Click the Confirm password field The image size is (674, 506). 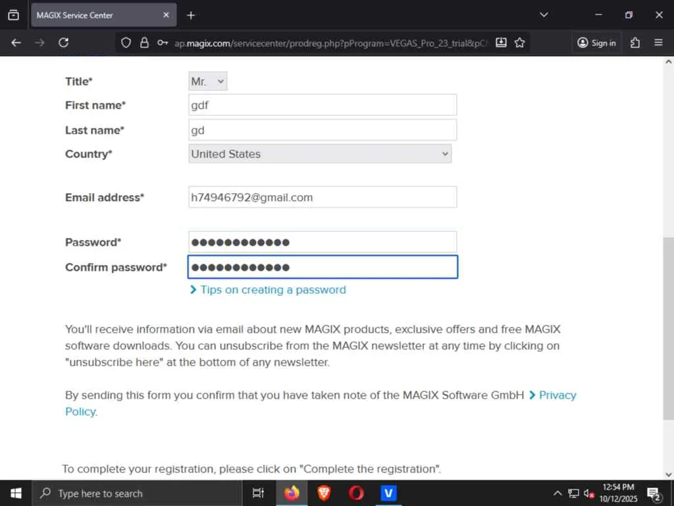point(323,267)
